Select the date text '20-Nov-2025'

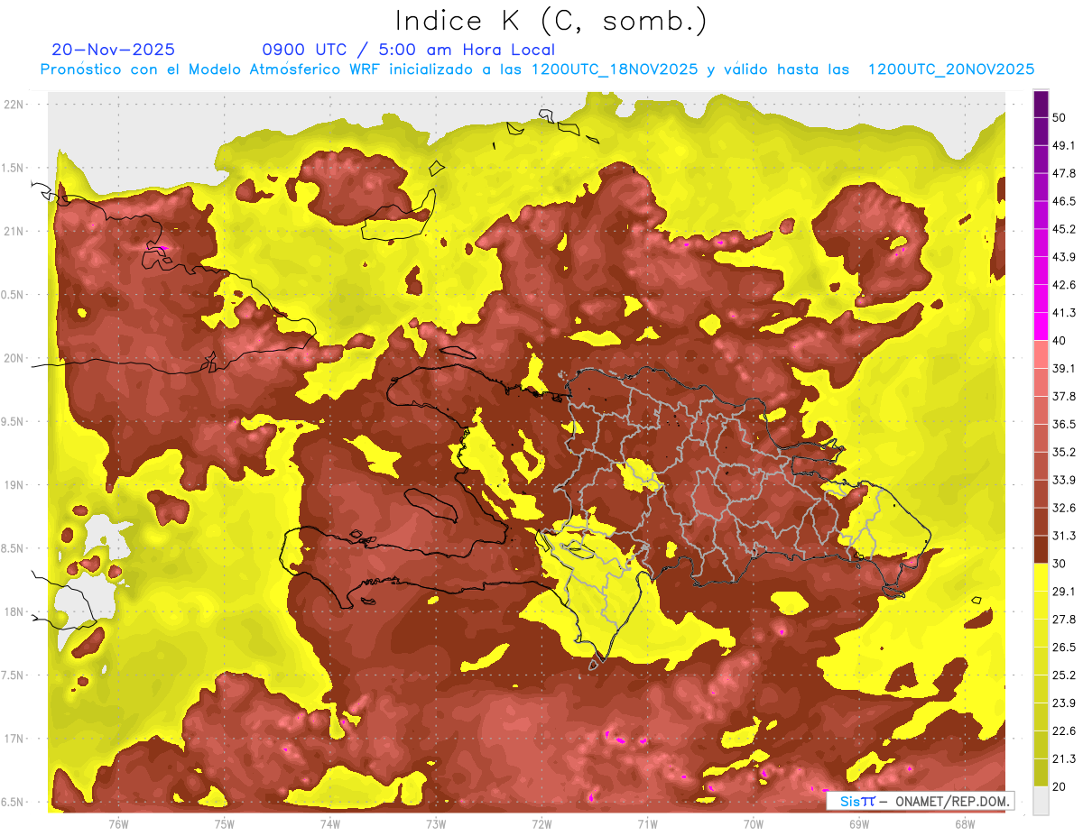point(114,50)
